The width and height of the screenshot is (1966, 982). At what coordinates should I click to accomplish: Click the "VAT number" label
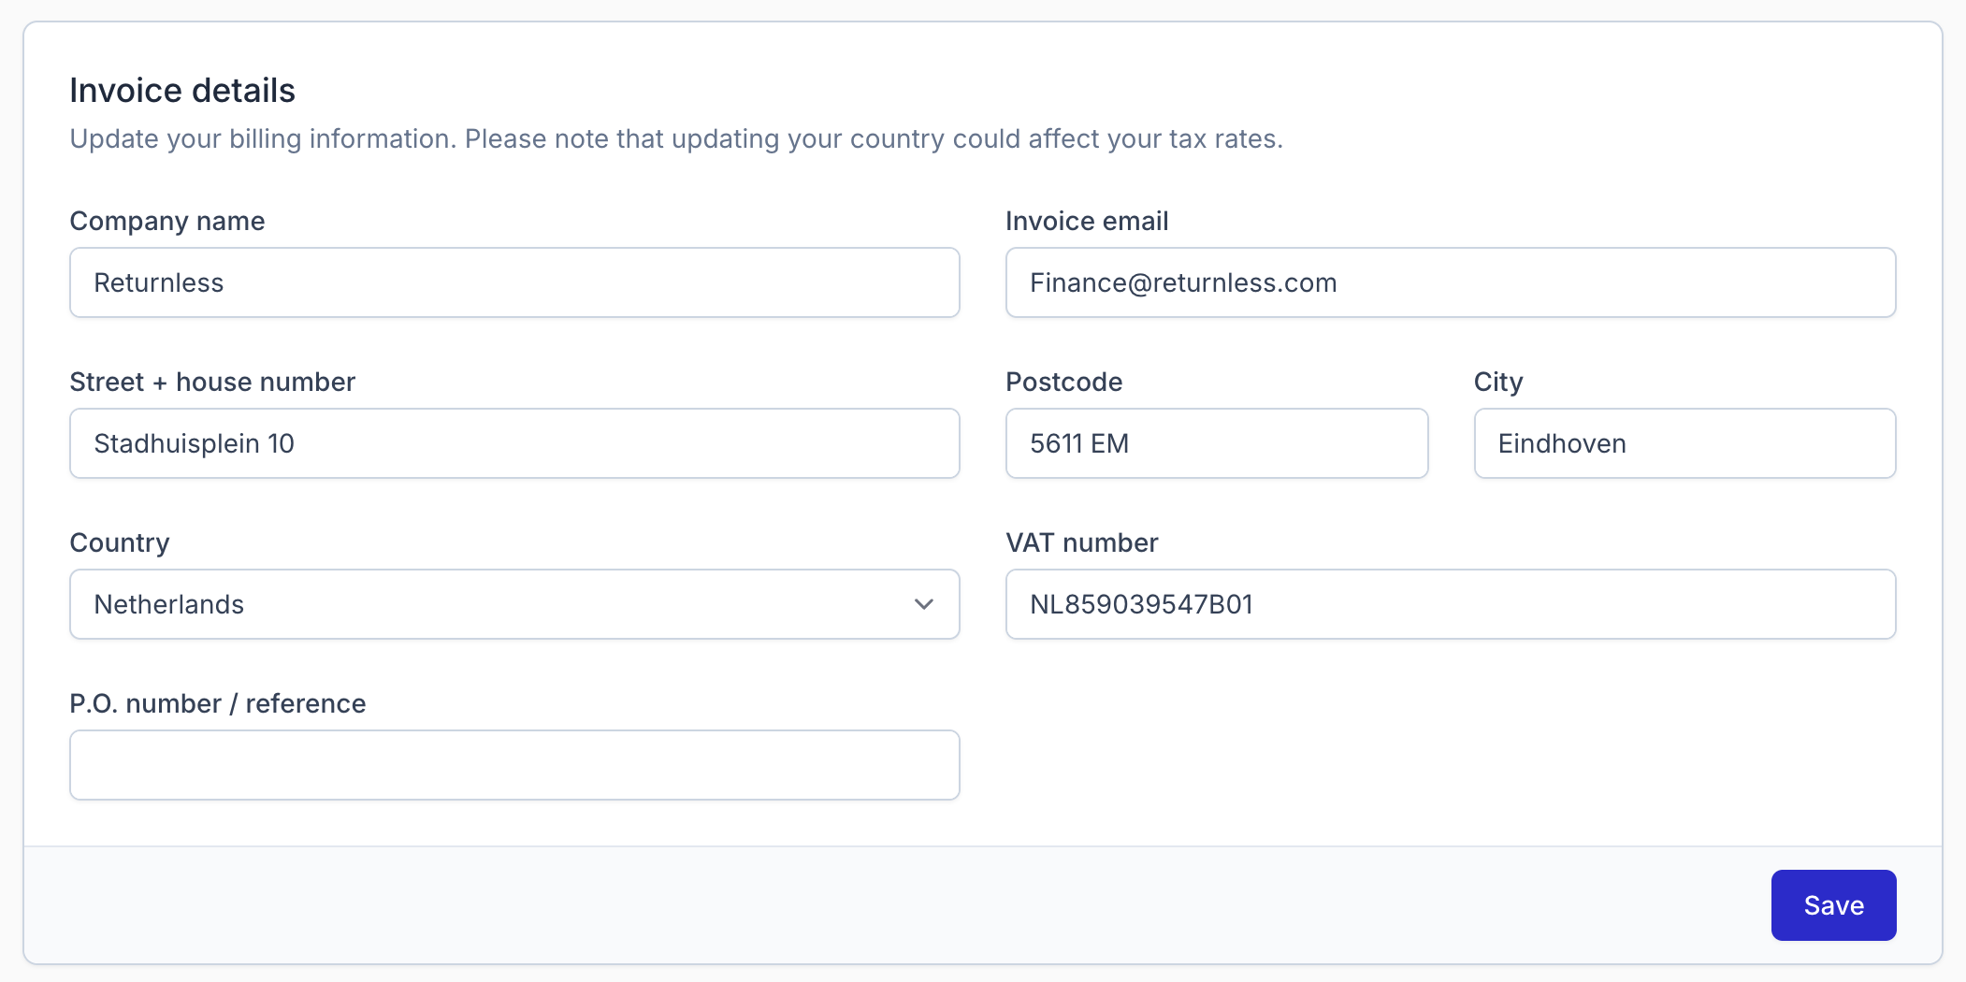coord(1081,542)
